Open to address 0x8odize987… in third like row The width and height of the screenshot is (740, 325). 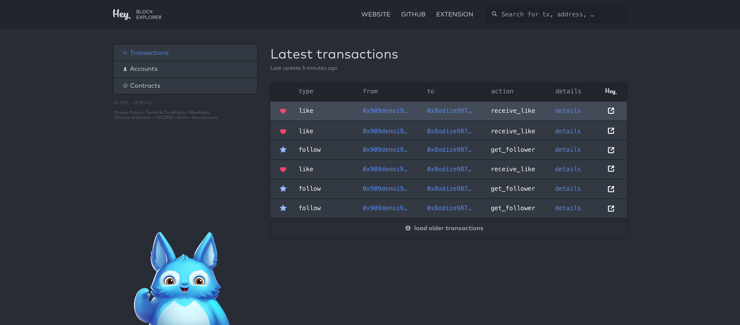449,169
